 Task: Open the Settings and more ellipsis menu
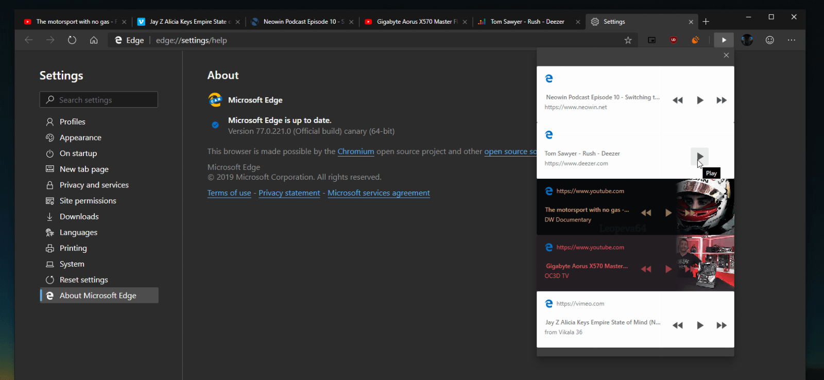792,40
